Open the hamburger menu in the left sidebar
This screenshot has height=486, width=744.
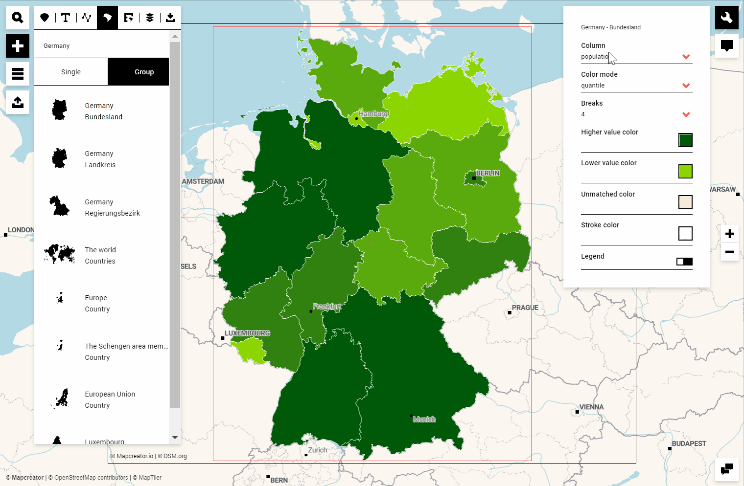[x=17, y=73]
